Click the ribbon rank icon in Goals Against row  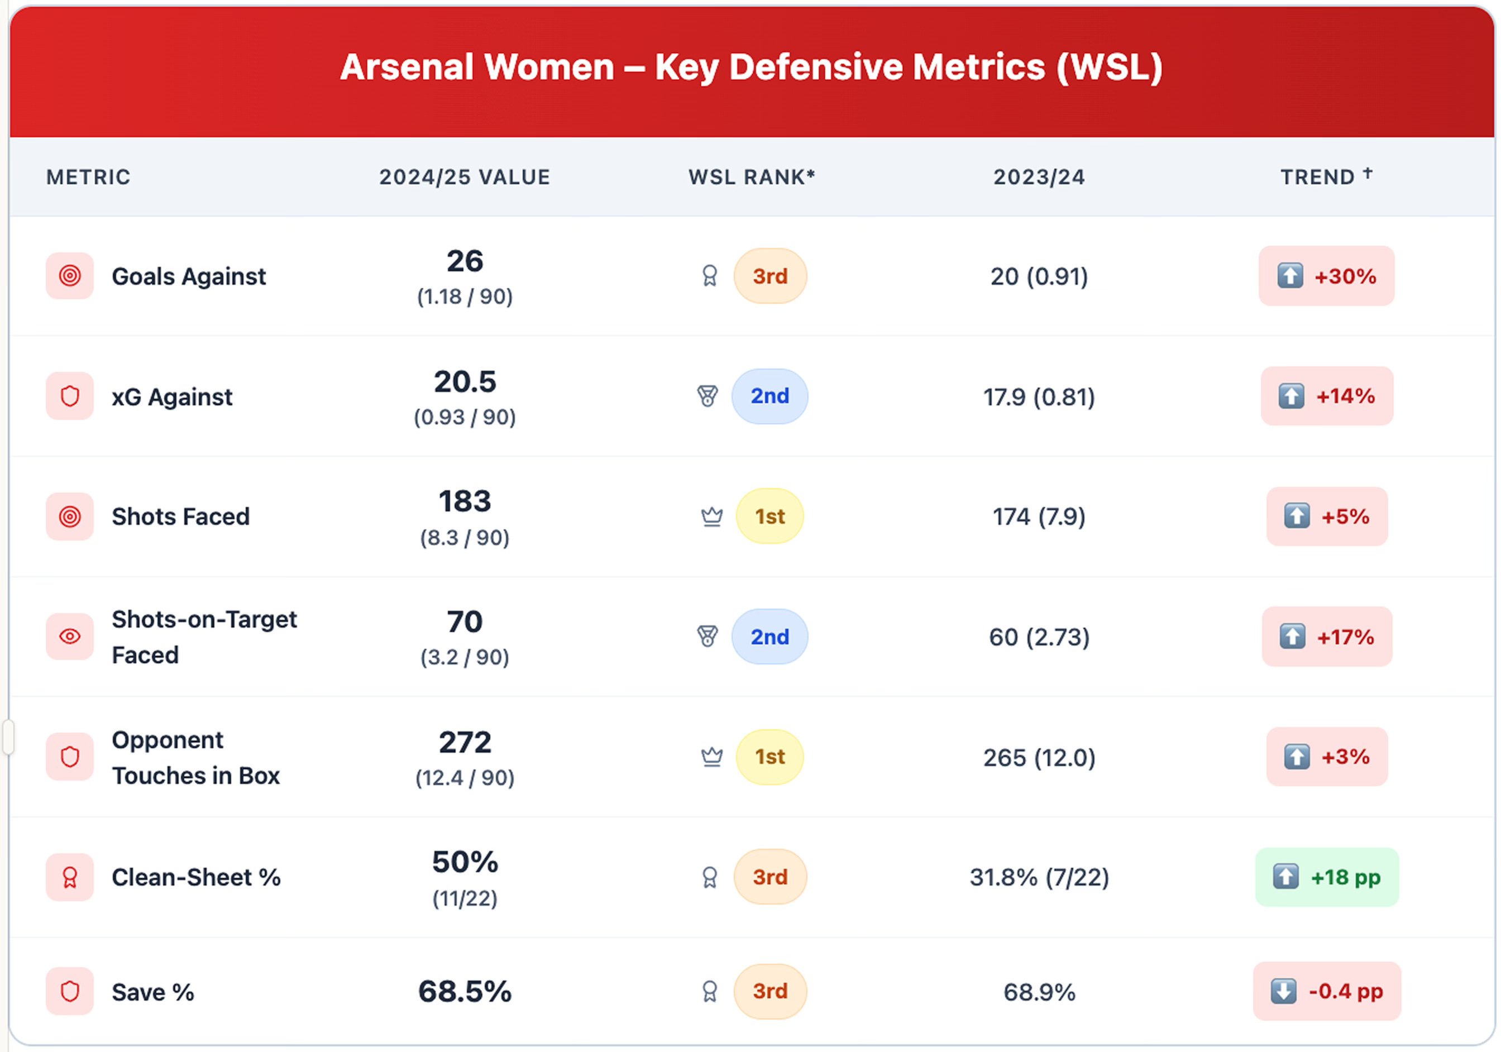(710, 276)
